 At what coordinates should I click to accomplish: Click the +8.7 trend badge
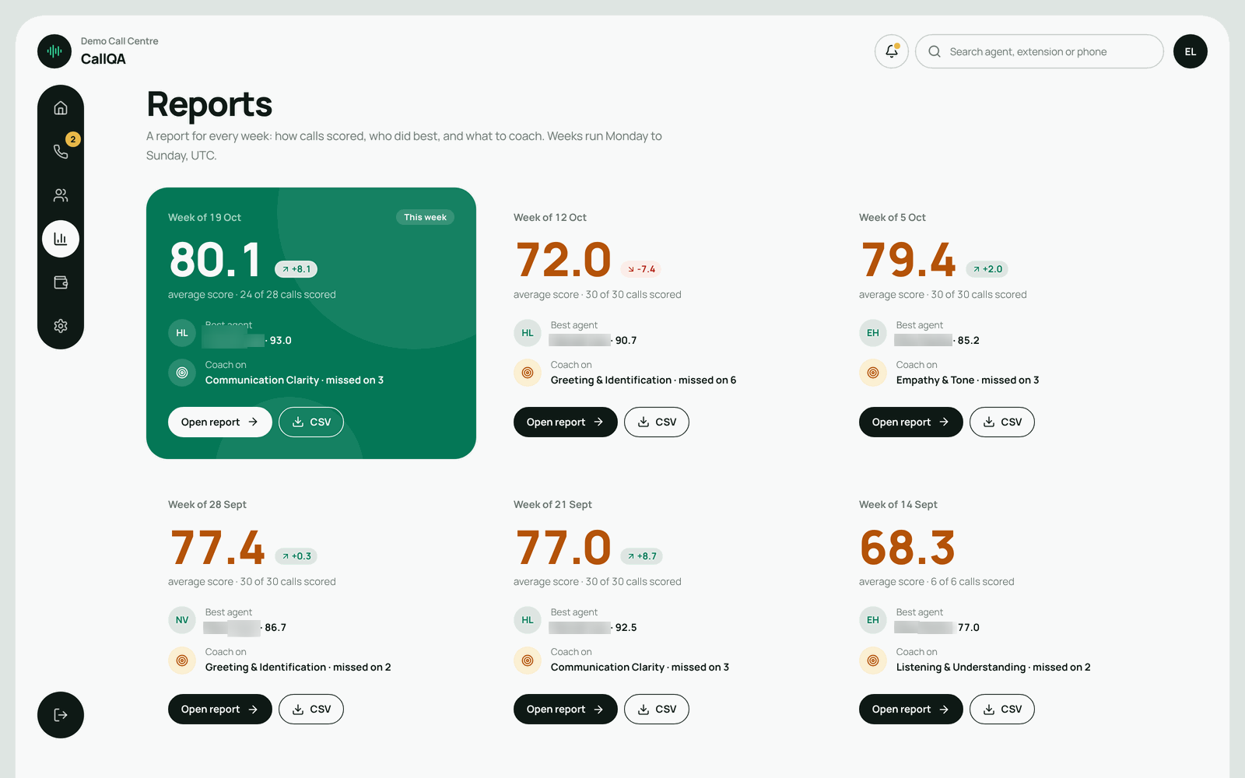tap(641, 556)
